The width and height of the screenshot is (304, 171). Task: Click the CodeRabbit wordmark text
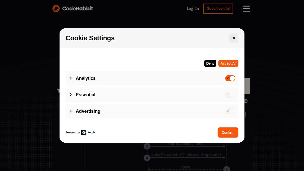point(78,8)
